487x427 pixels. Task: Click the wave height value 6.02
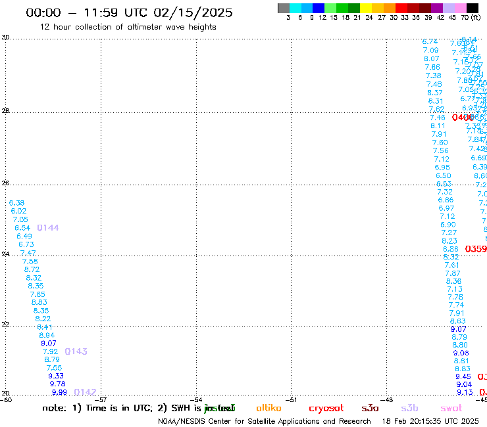pyautogui.click(x=18, y=211)
